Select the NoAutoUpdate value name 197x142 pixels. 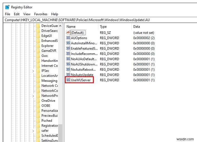point(82,75)
